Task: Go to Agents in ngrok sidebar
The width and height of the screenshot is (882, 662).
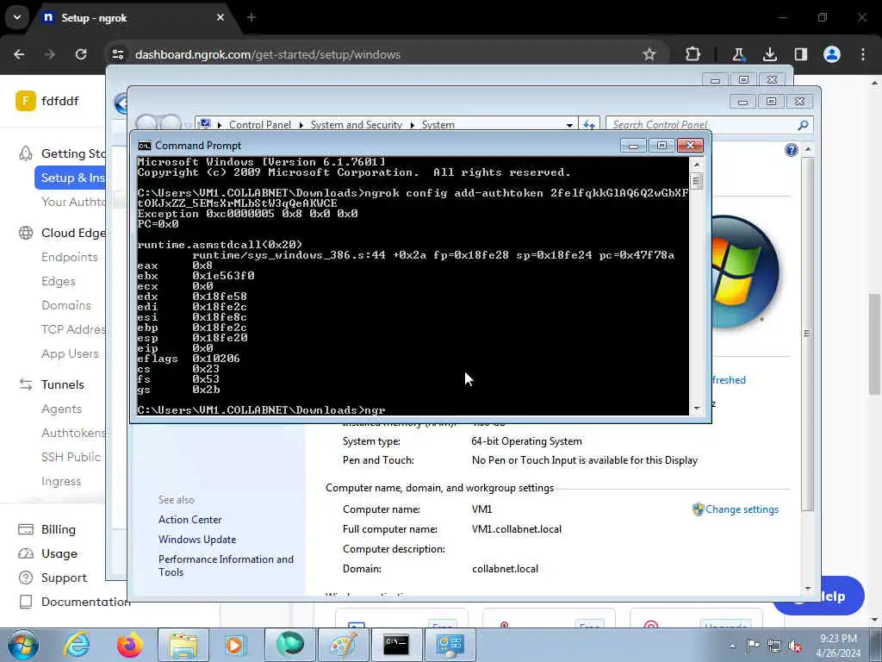Action: click(x=62, y=409)
